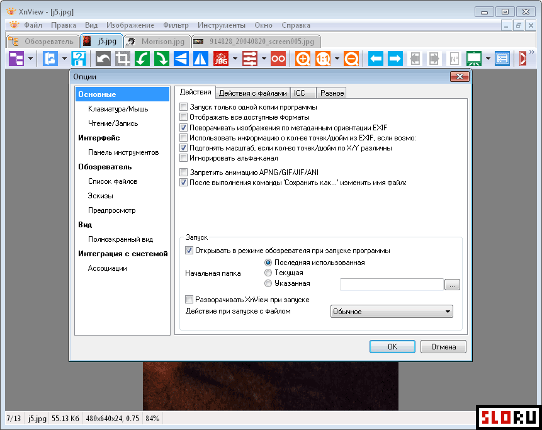Select 'Эскизы' in options tree
Viewport: 542px width, 430px height.
[101, 196]
